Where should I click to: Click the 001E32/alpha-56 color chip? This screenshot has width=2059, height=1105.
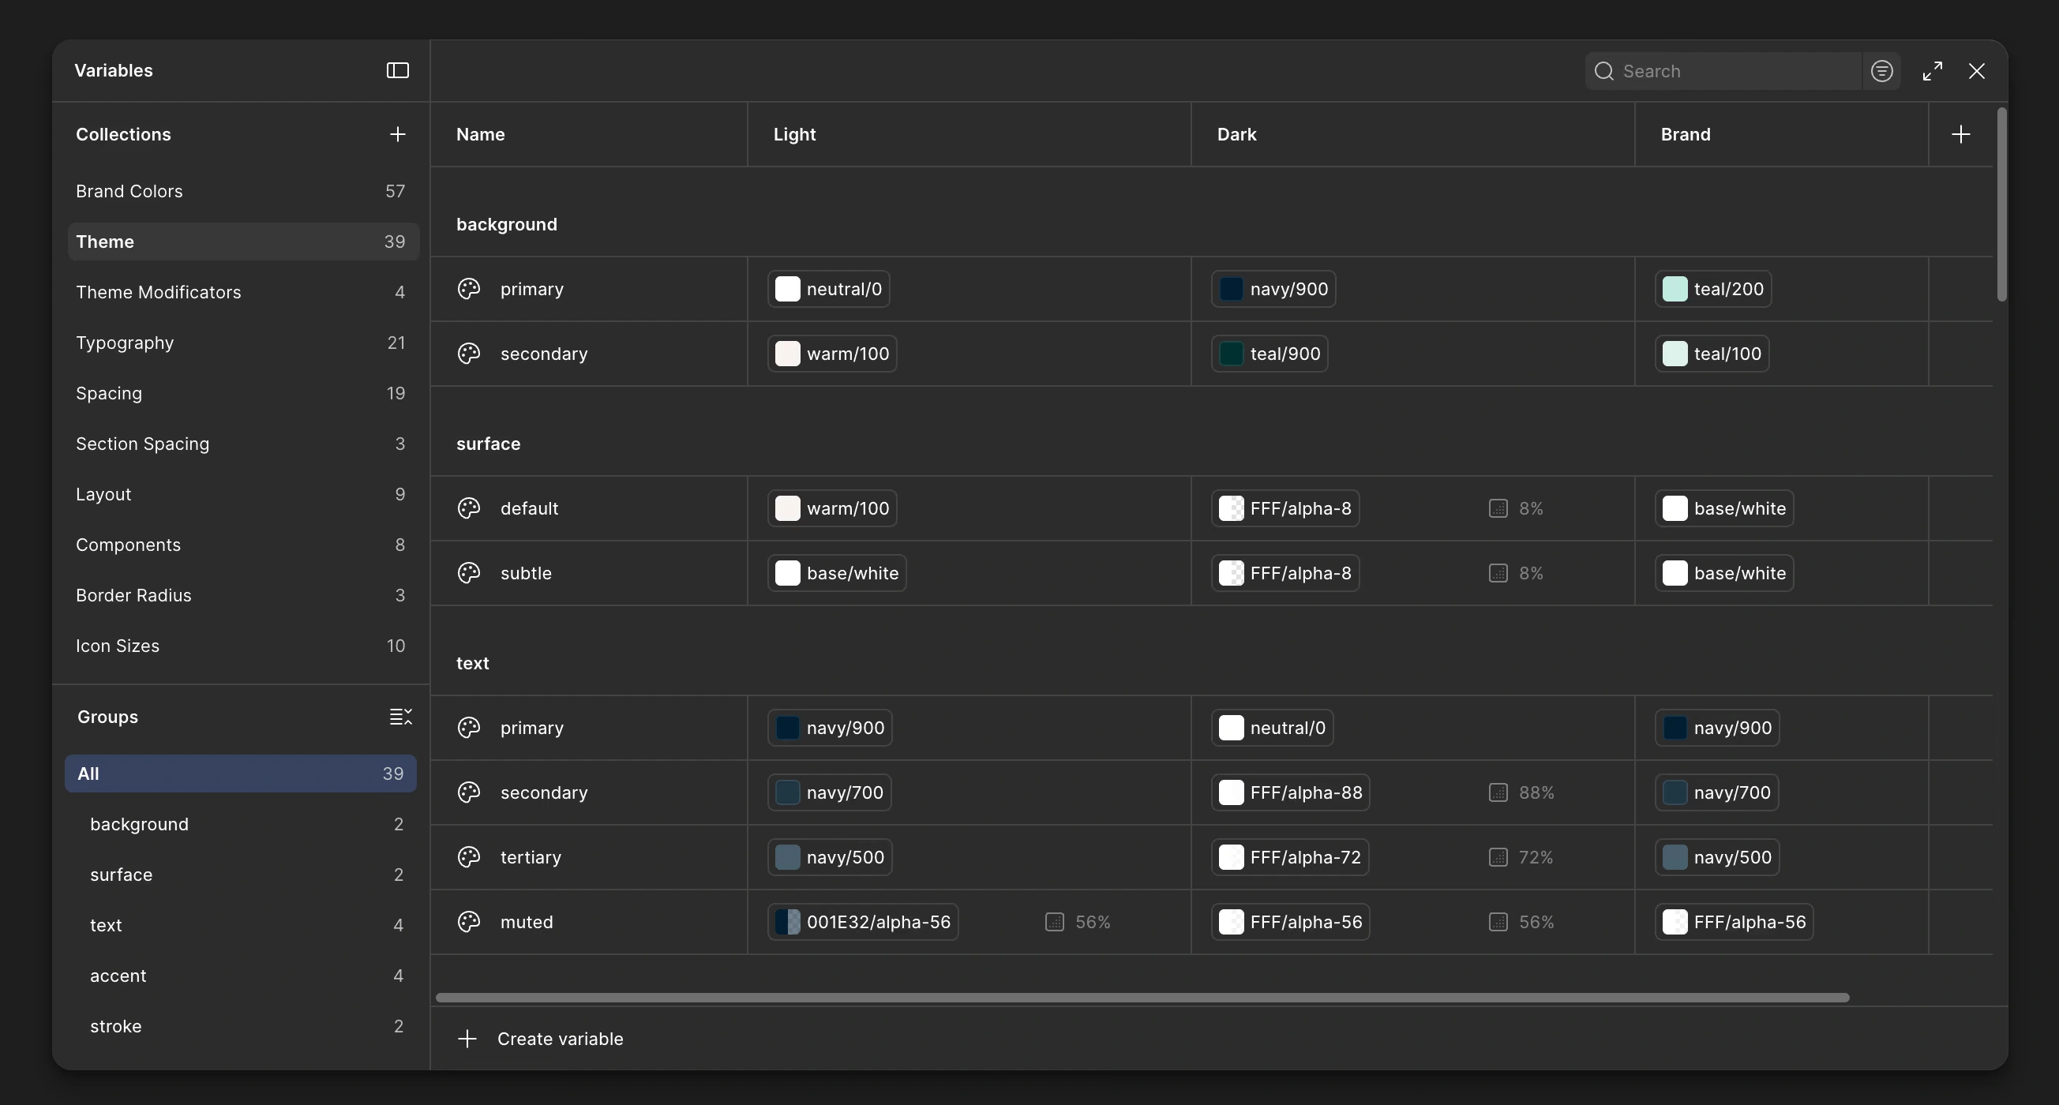(x=863, y=922)
